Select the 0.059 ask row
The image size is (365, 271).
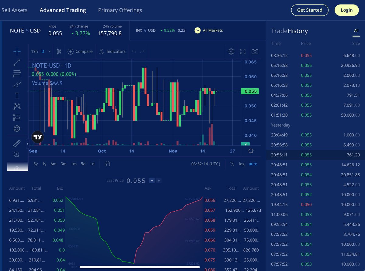point(233,230)
